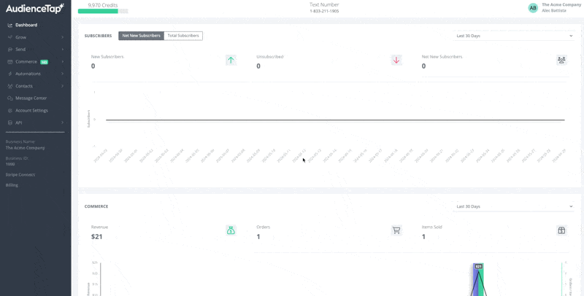Expand the Contacts menu chevron
Screen dimensions: 584x296
pyautogui.click(x=62, y=86)
